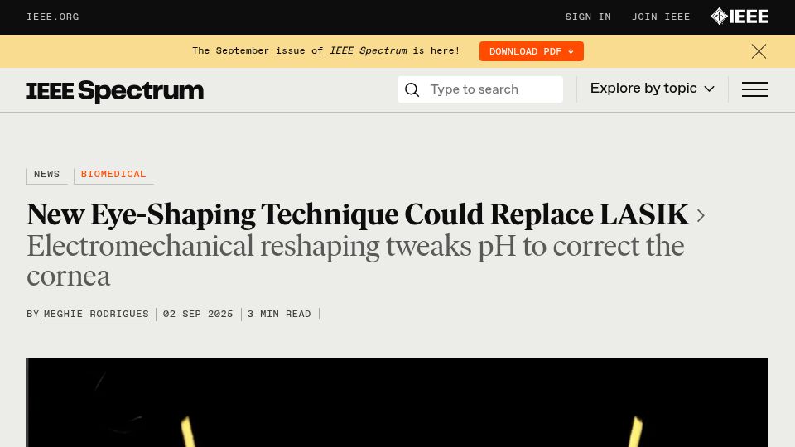Click the September issue banner text
The height and width of the screenshot is (447, 795).
(326, 51)
